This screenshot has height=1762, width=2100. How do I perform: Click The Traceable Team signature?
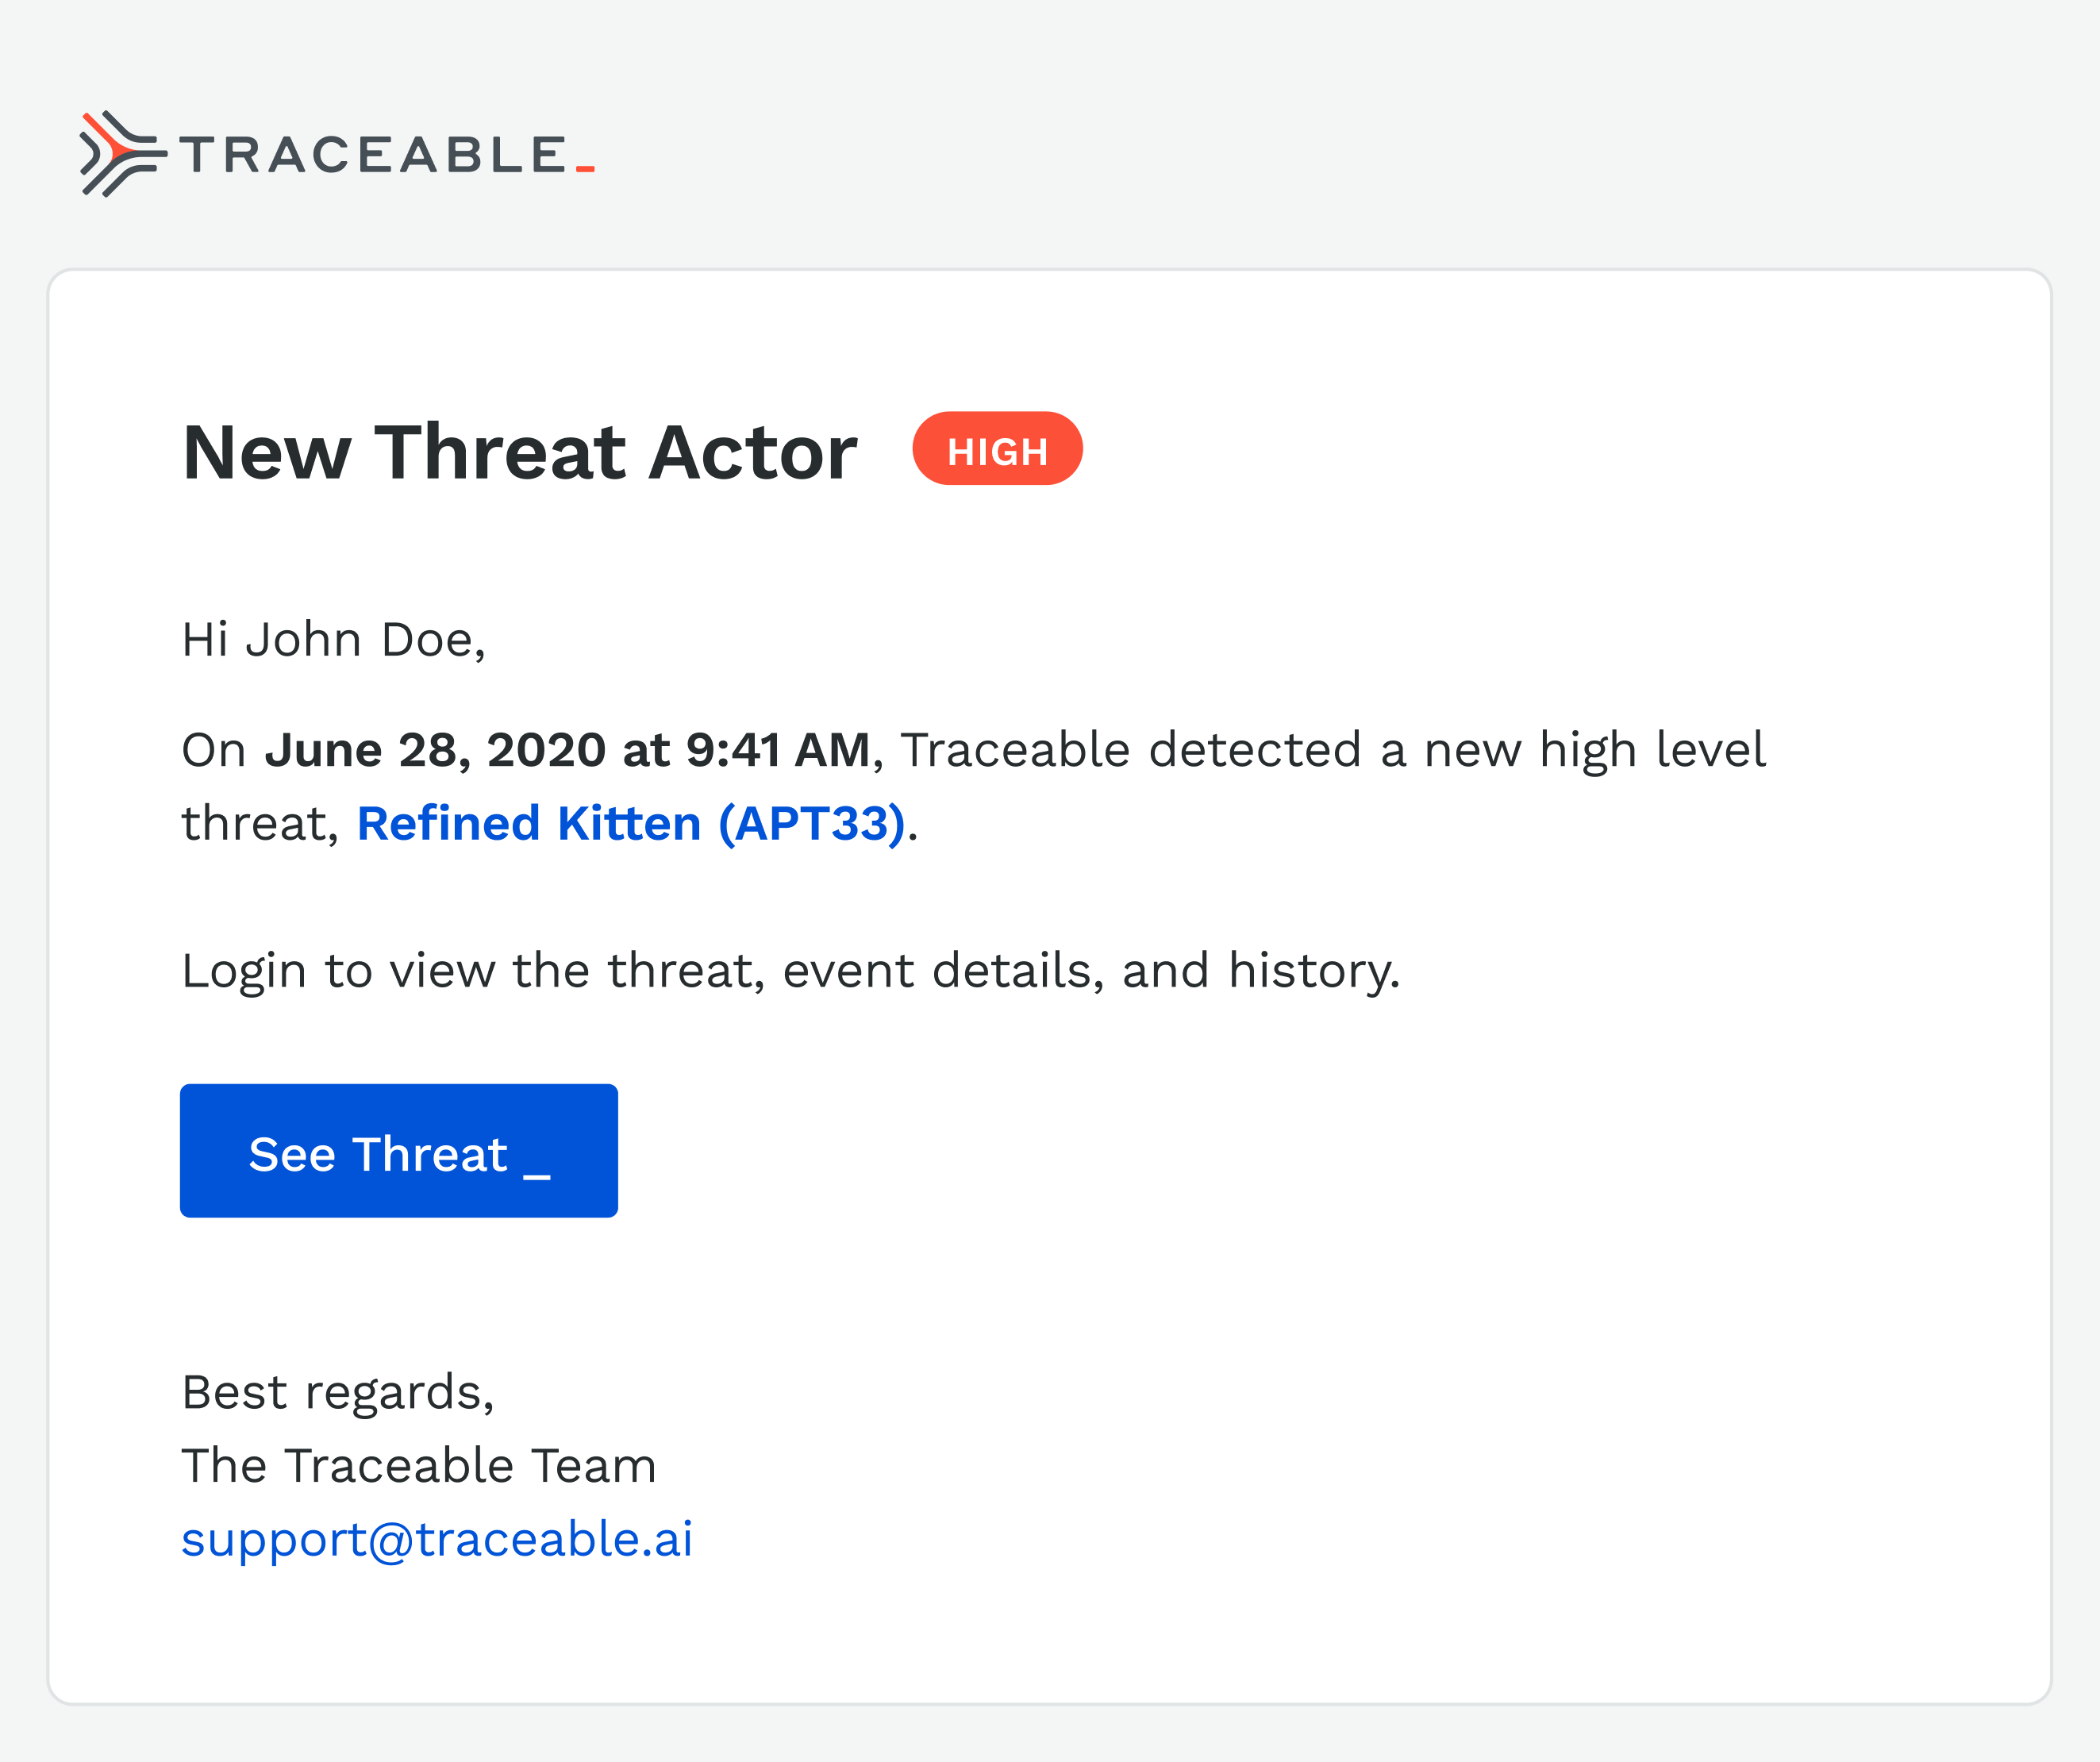pyautogui.click(x=419, y=1466)
